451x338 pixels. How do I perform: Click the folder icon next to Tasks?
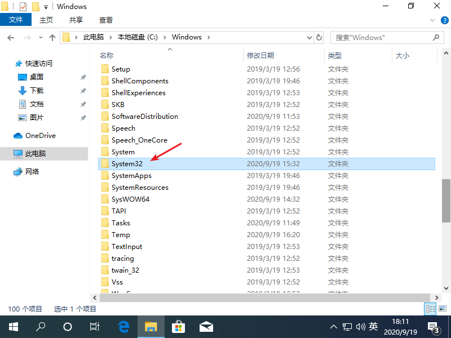click(105, 223)
